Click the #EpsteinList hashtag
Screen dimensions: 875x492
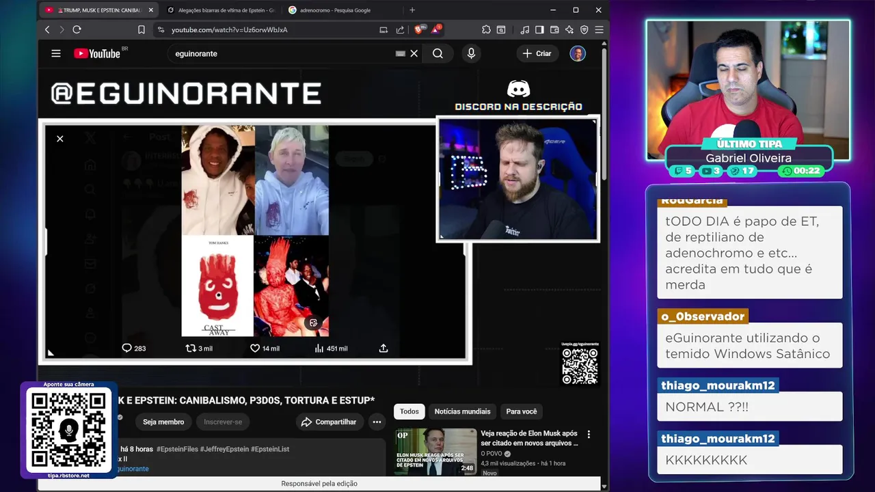[270, 449]
